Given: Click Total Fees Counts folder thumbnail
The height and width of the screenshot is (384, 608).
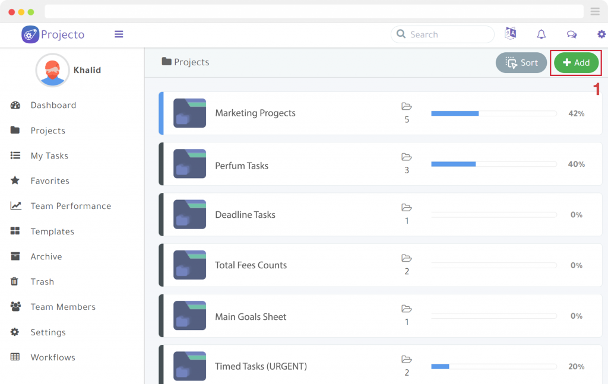Looking at the screenshot, I should 189,265.
